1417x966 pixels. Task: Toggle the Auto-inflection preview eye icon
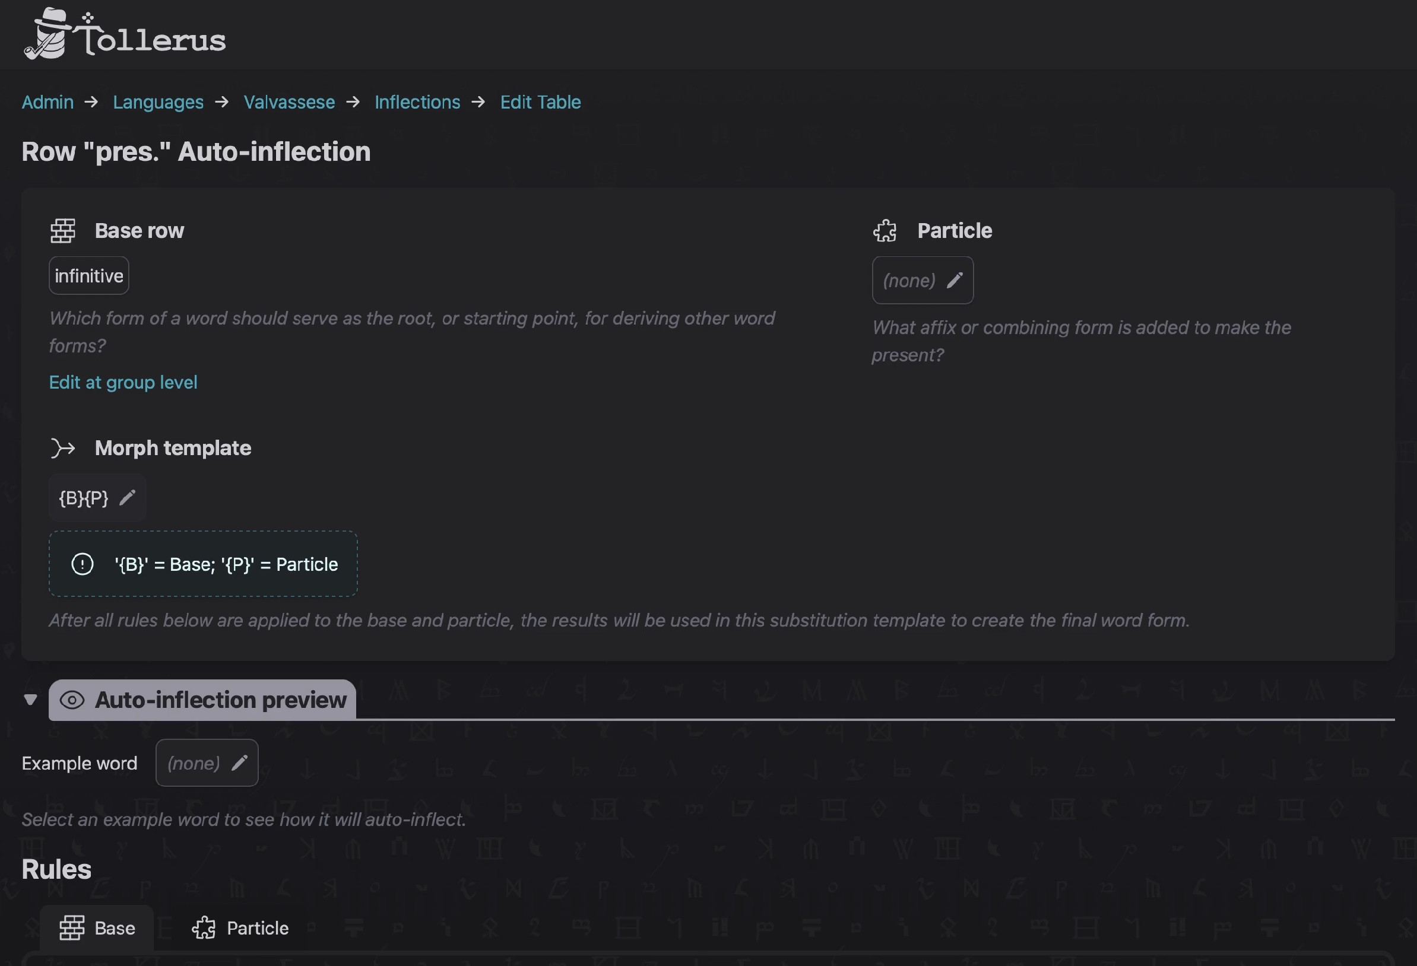72,700
